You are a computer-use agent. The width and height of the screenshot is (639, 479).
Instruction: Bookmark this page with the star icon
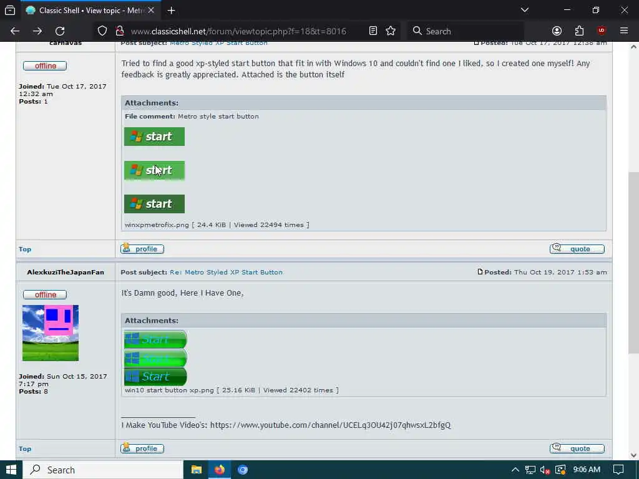point(391,31)
